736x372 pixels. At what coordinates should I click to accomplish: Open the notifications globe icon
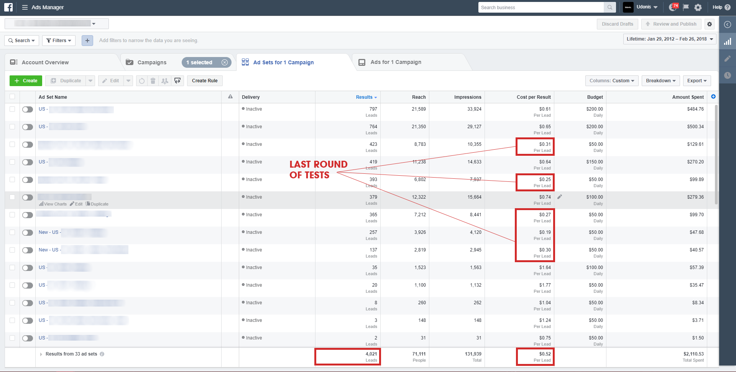(x=673, y=7)
